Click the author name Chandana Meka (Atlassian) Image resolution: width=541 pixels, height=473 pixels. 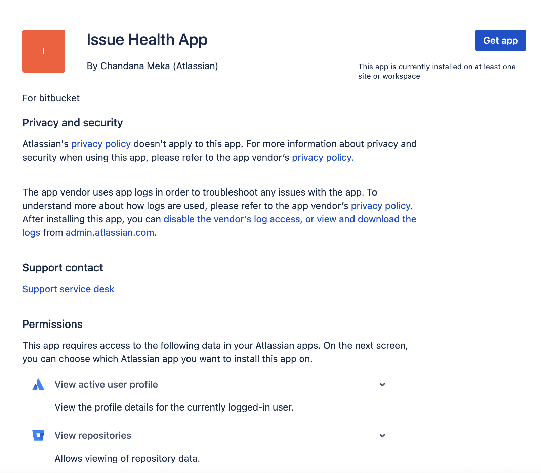point(152,66)
